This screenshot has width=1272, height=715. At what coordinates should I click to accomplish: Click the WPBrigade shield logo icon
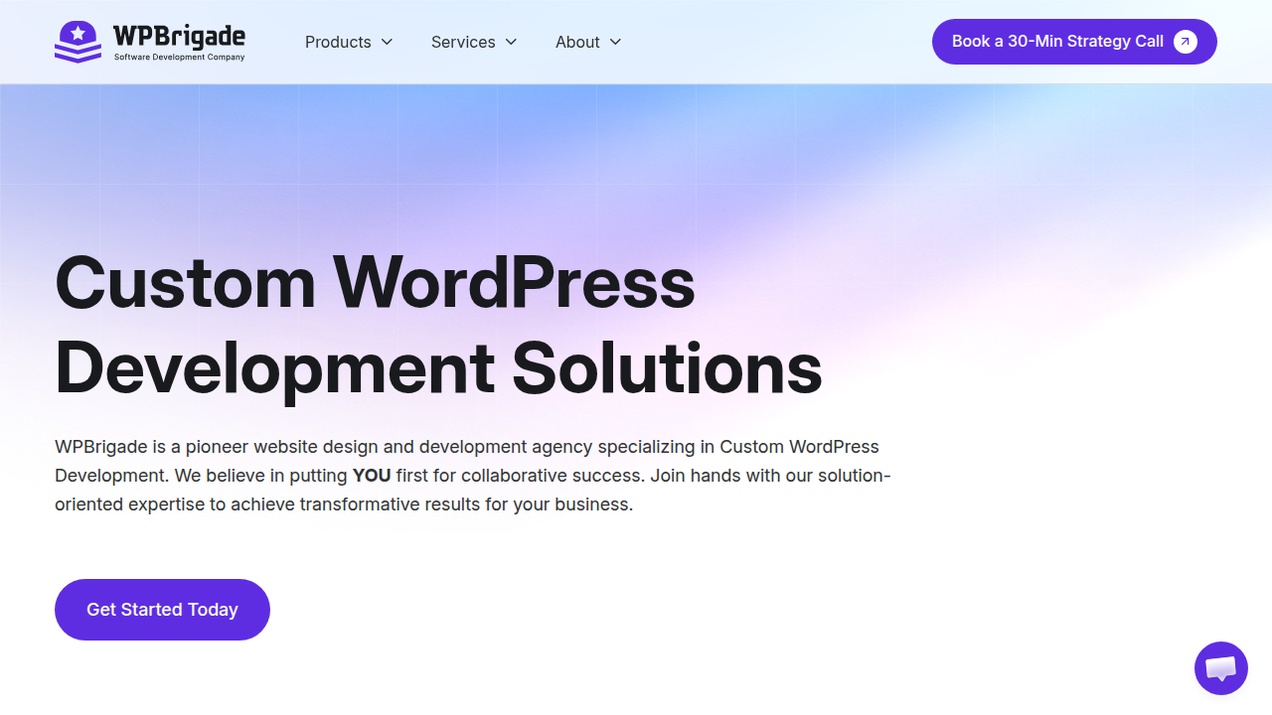coord(78,42)
